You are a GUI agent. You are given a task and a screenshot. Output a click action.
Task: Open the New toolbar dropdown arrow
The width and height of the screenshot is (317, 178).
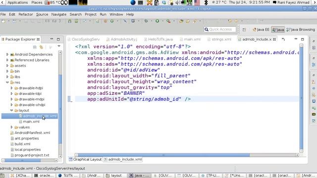[x=9, y=21]
